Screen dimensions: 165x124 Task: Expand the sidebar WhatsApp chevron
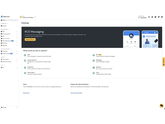[17, 43]
